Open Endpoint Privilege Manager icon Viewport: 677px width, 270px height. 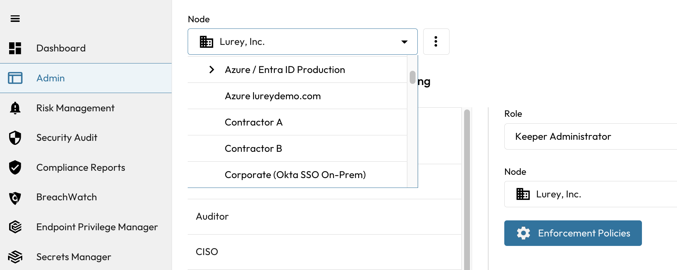[15, 227]
